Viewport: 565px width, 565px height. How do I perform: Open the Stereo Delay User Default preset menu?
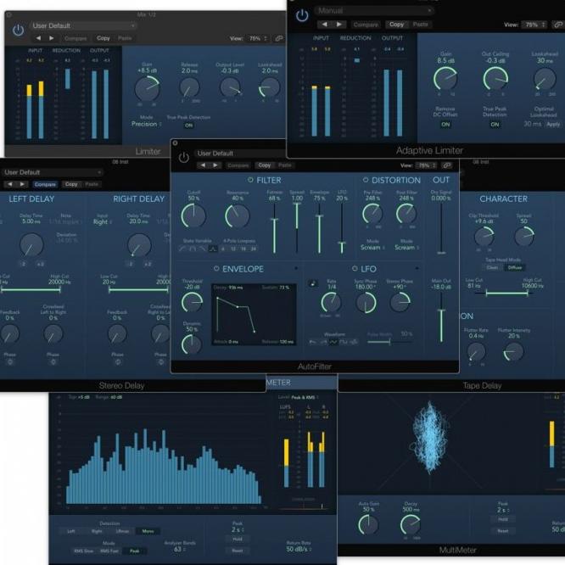53,172
